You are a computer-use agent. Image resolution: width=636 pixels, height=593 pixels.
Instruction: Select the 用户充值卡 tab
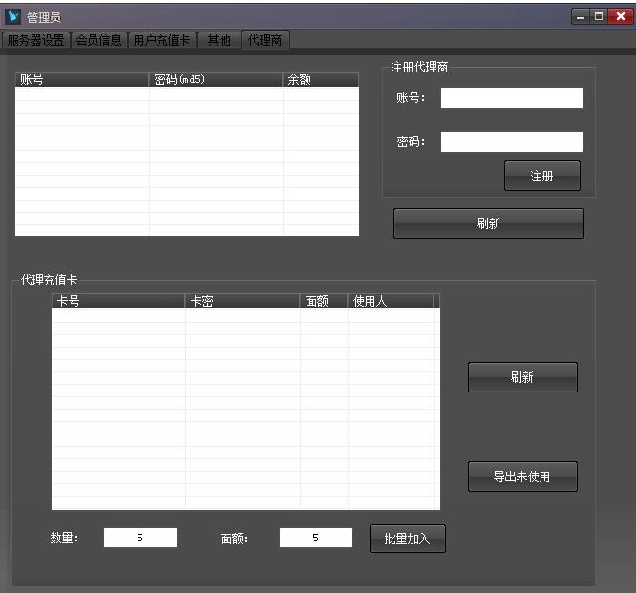tap(161, 40)
